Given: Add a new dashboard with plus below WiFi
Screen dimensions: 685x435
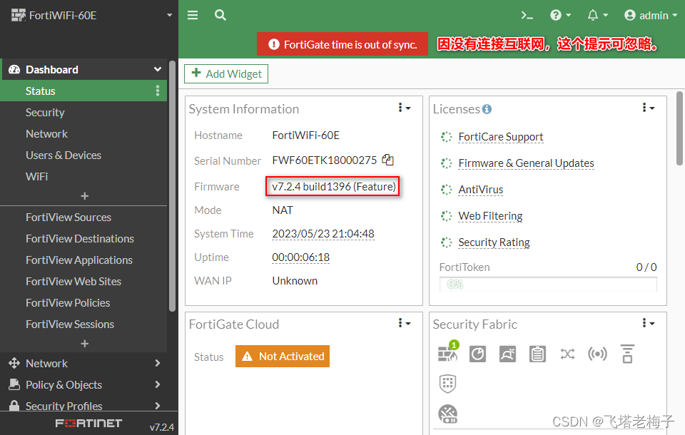Looking at the screenshot, I should (x=84, y=196).
